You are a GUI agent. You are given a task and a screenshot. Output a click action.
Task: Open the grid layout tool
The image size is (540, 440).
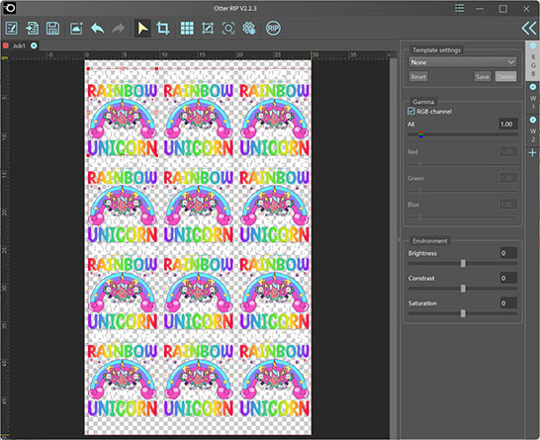(187, 29)
